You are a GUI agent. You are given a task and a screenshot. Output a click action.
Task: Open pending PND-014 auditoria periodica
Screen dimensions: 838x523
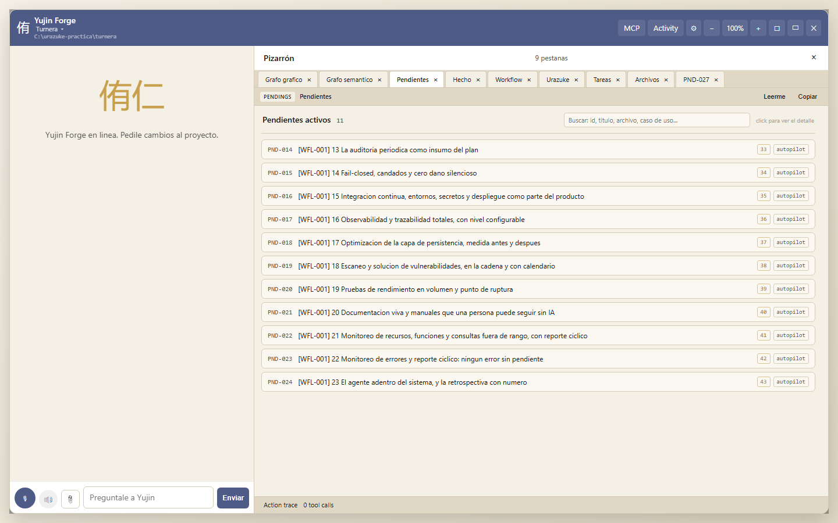[x=538, y=149]
